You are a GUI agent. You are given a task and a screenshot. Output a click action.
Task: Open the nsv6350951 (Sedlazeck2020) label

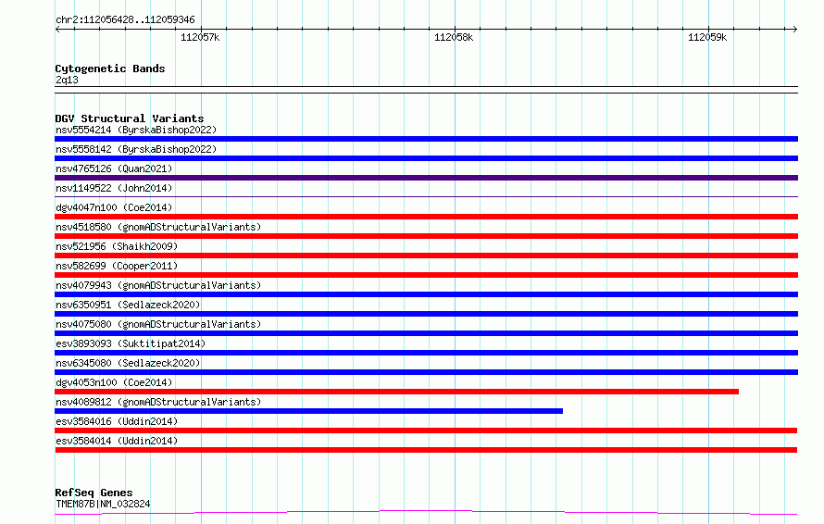coord(128,305)
